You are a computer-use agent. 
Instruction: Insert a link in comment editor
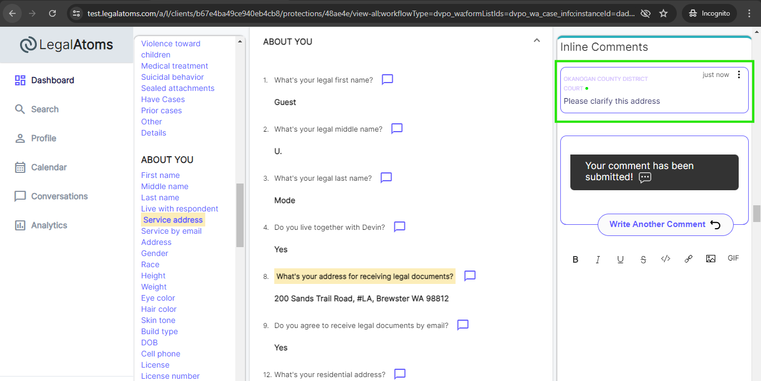pos(689,259)
